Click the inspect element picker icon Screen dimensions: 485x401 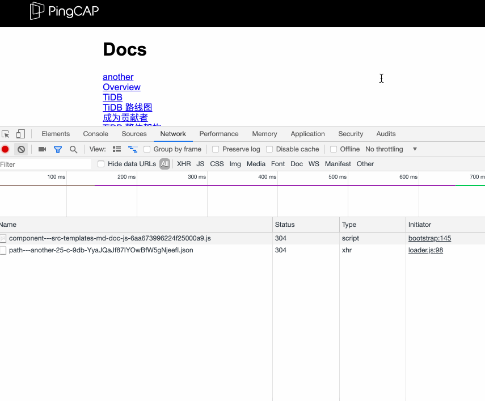pyautogui.click(x=6, y=134)
